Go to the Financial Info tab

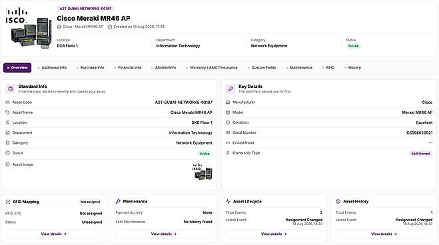tap(128, 68)
